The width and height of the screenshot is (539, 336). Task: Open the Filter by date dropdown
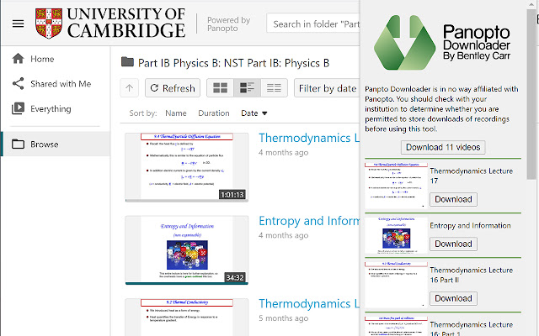click(327, 88)
